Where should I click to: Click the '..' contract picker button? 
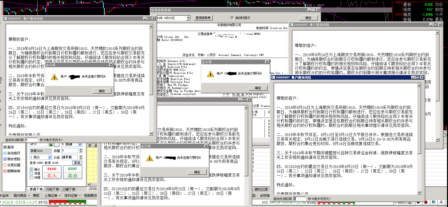point(57,145)
